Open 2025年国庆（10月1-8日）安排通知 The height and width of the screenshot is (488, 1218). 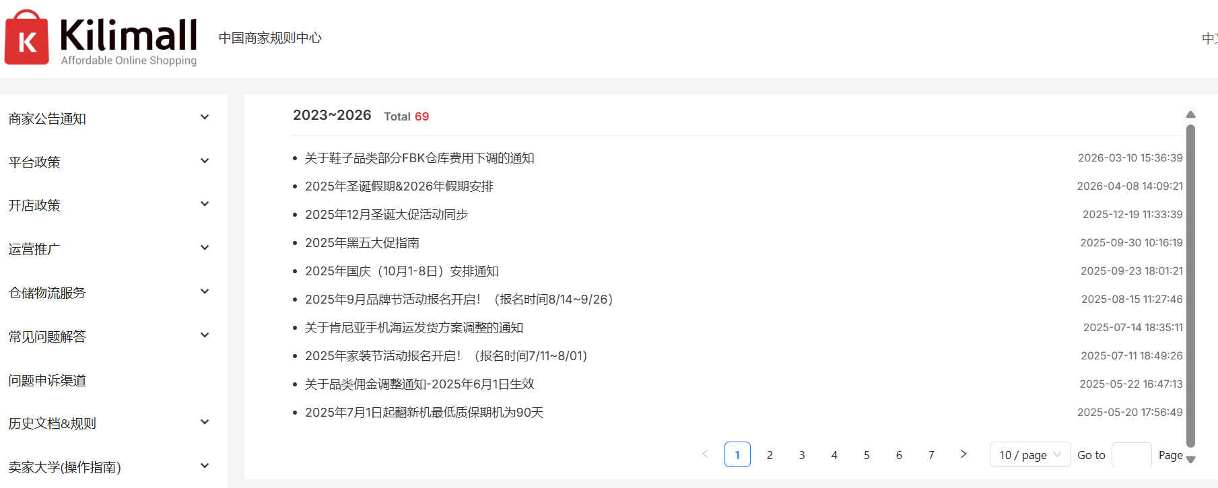(x=402, y=271)
